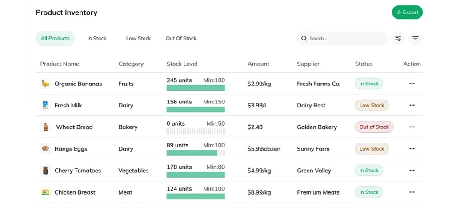Screen dimensions: 456x207
Task: Click the search magnifier icon
Action: tap(304, 38)
